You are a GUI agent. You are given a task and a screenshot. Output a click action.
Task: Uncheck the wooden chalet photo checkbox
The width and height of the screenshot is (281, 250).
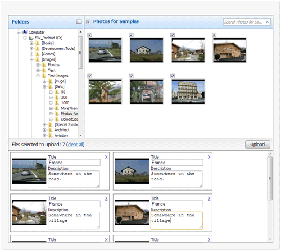click(214, 35)
